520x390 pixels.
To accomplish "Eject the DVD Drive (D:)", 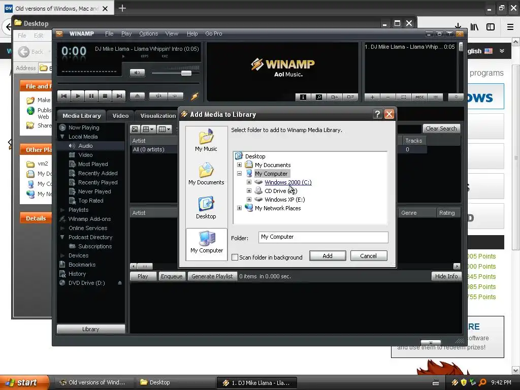I will [120, 283].
